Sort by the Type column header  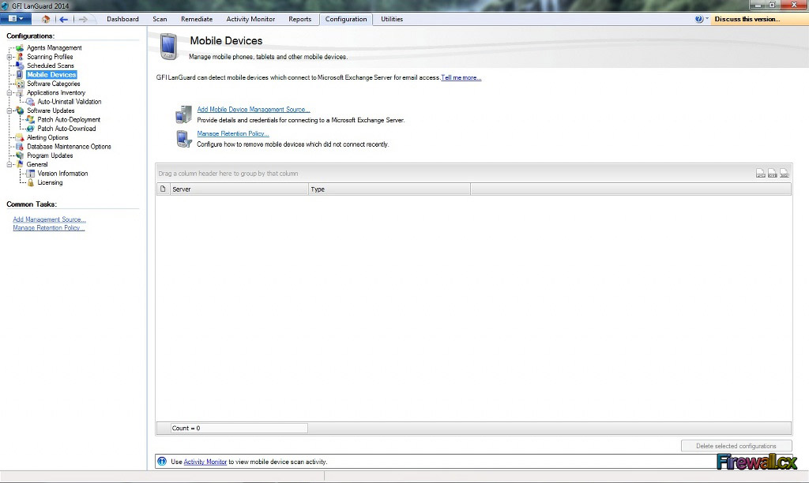[389, 189]
